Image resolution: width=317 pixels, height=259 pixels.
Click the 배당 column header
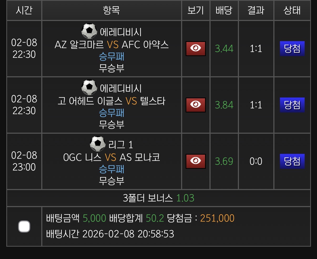pos(224,10)
